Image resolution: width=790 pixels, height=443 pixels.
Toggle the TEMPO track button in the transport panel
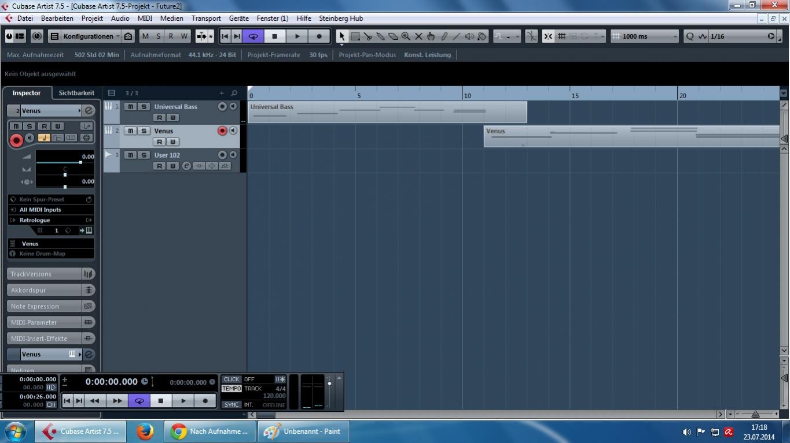(x=232, y=389)
